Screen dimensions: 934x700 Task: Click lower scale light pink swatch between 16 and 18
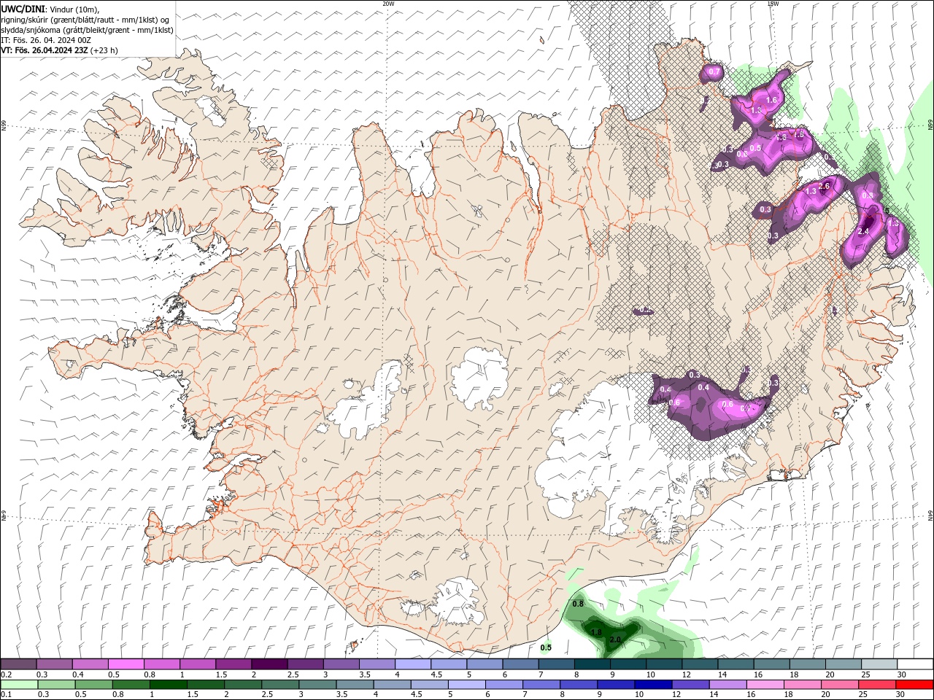coord(765,685)
